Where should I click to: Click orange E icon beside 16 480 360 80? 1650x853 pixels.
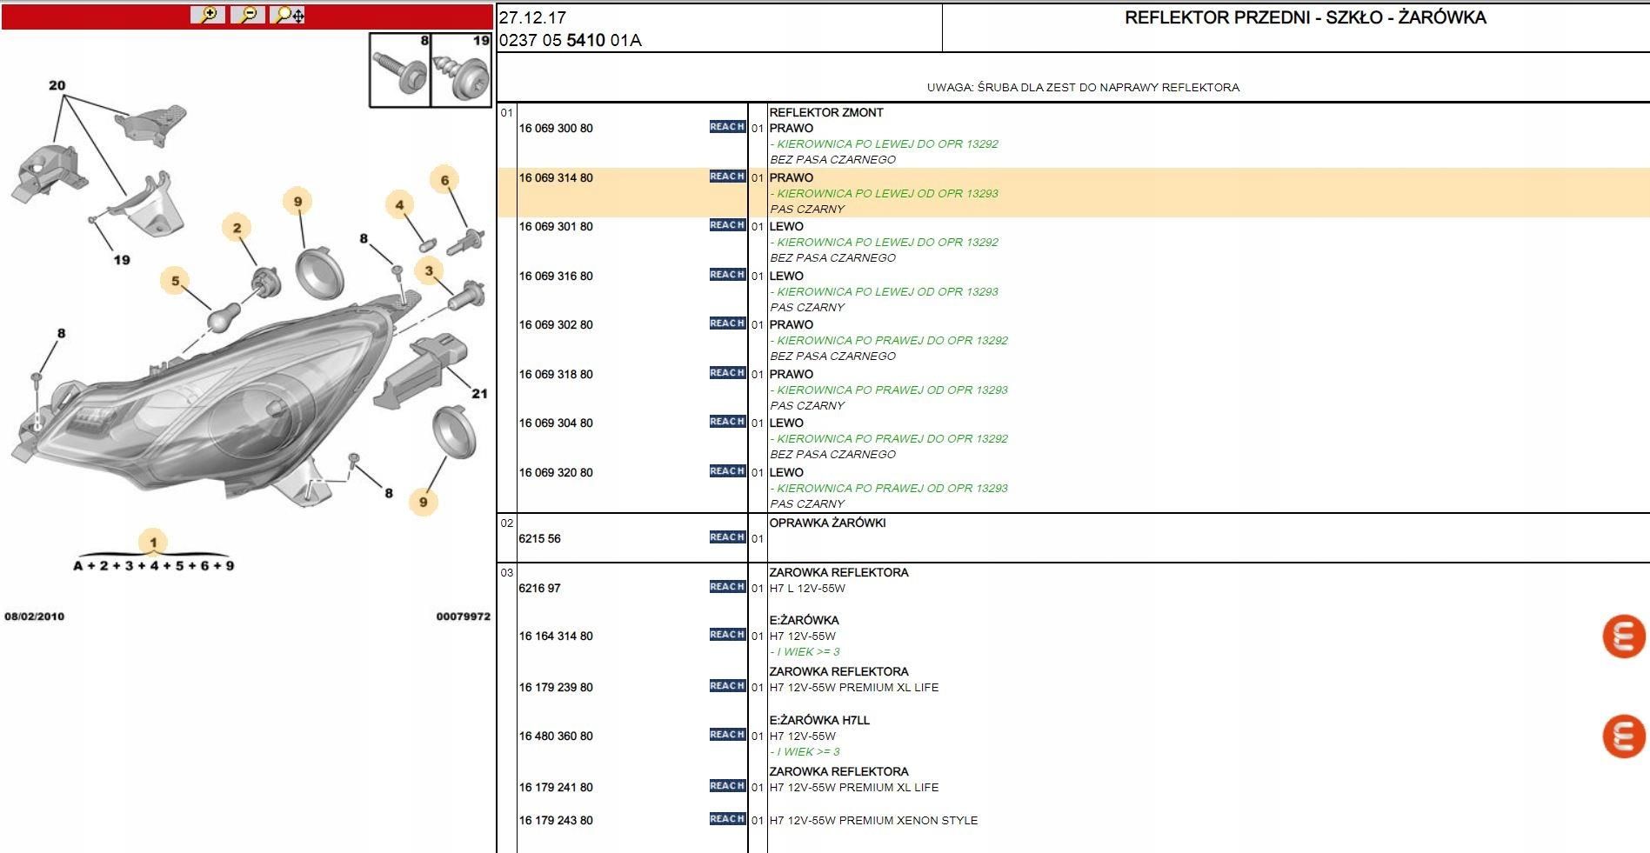click(1623, 736)
